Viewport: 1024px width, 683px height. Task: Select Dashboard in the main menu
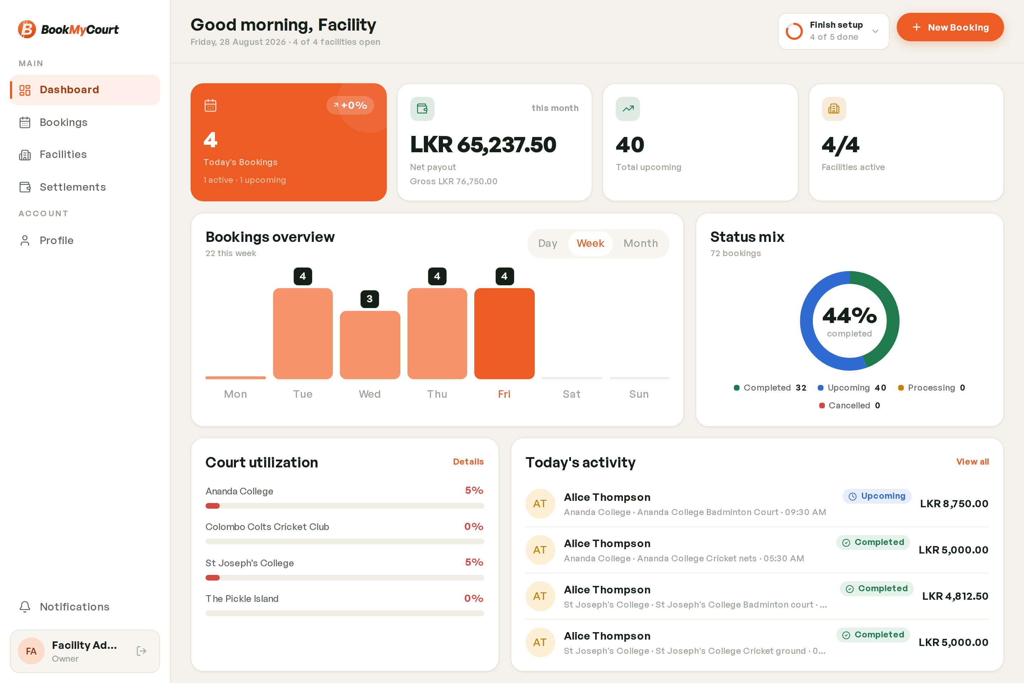85,90
